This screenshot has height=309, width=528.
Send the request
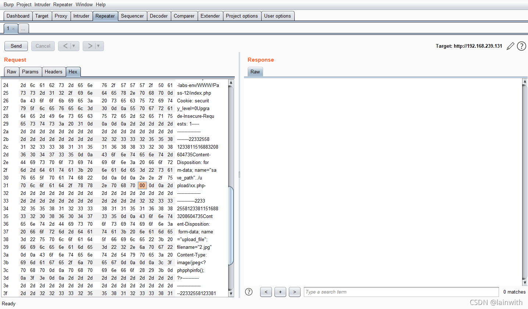[x=16, y=46]
